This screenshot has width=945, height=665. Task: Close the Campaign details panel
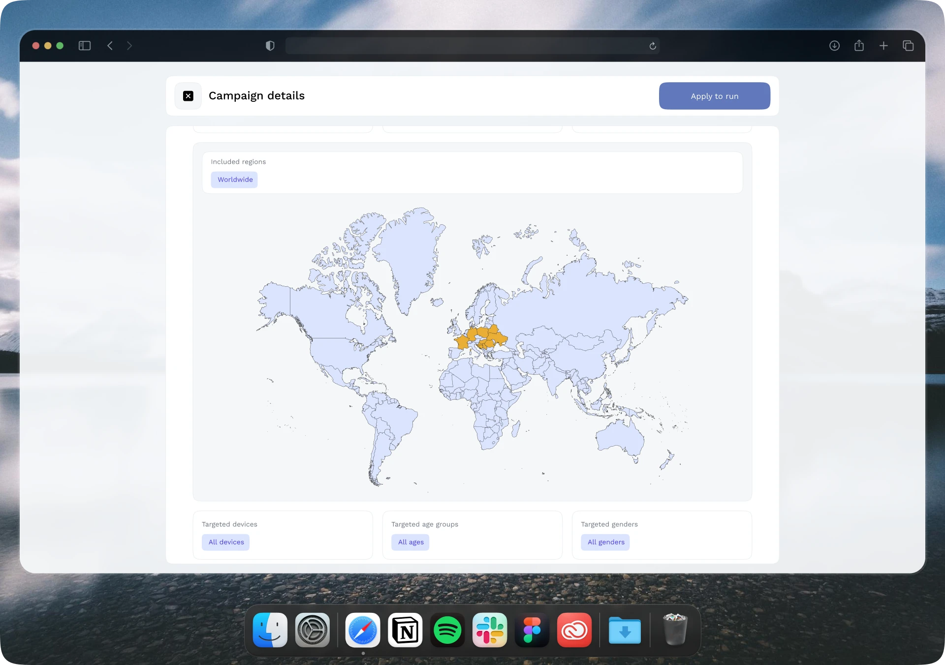tap(188, 96)
